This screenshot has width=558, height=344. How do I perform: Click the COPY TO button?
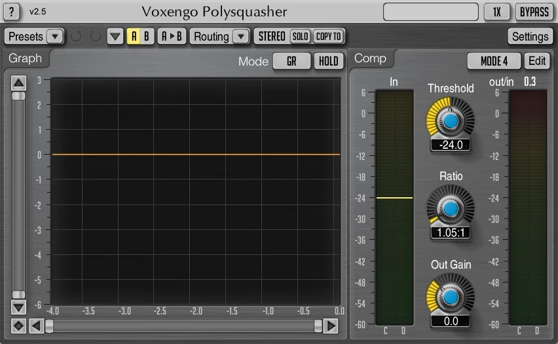[329, 36]
